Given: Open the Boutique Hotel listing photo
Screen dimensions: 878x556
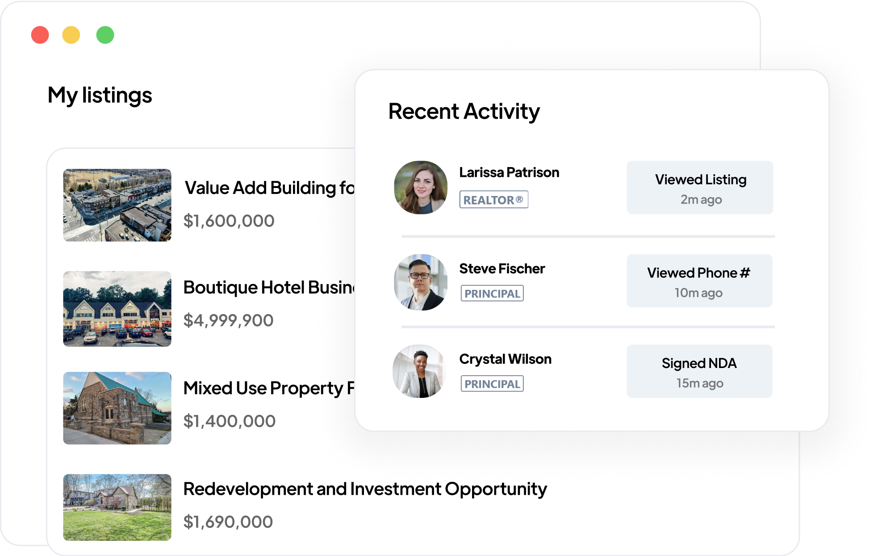Looking at the screenshot, I should [x=117, y=309].
